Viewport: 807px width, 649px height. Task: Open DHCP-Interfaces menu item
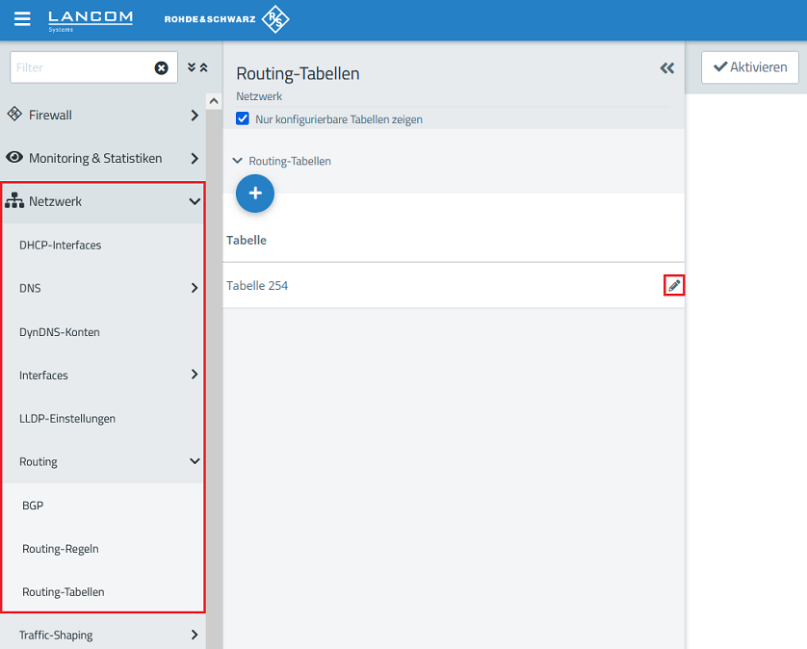tap(60, 245)
